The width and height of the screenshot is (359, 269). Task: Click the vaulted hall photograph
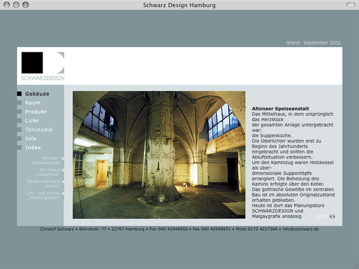point(159,154)
